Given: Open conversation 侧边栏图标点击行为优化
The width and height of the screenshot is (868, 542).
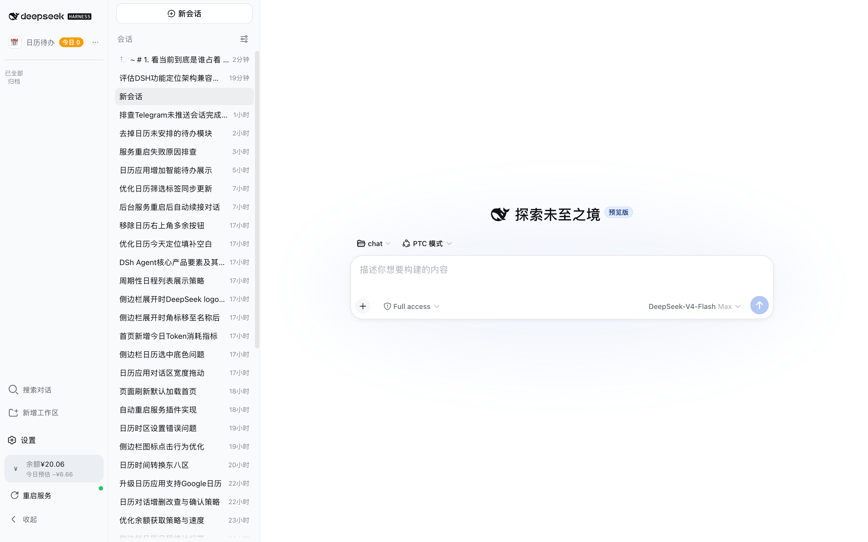Looking at the screenshot, I should click(x=184, y=447).
